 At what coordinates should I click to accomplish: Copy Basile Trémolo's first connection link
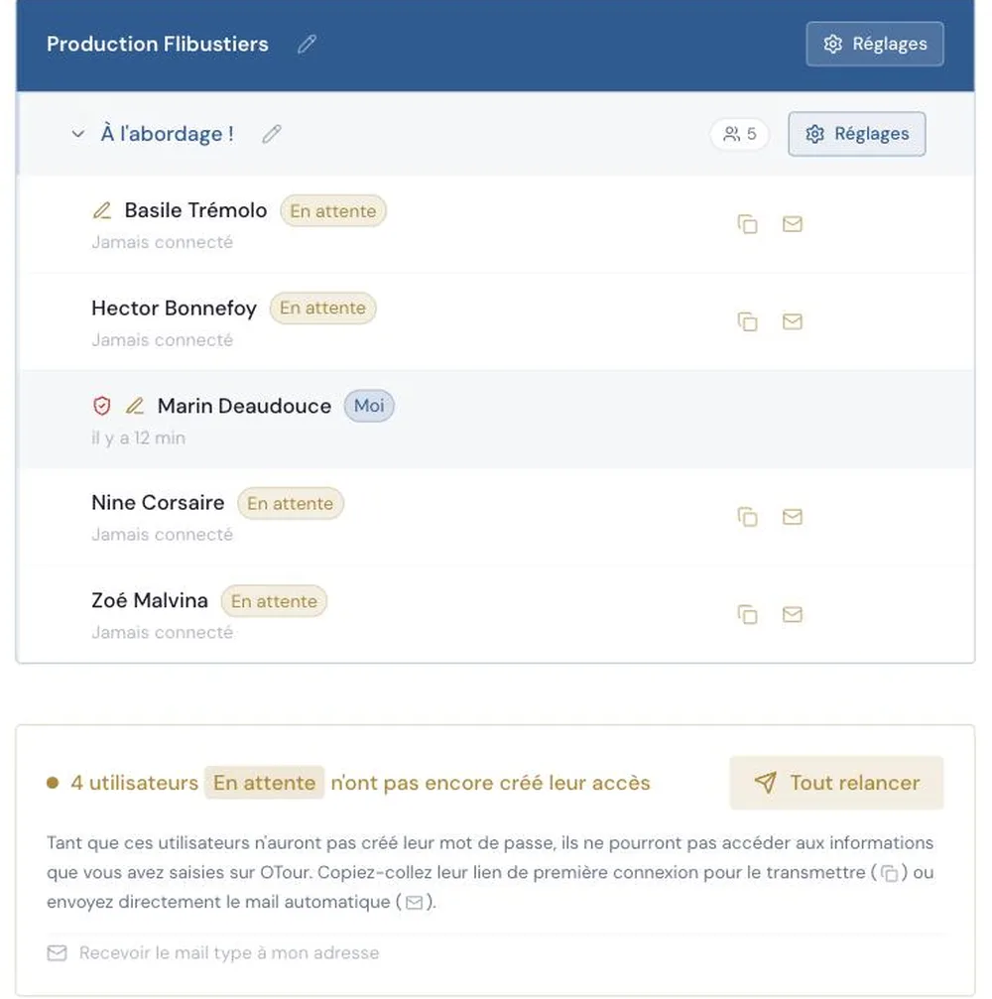(747, 224)
